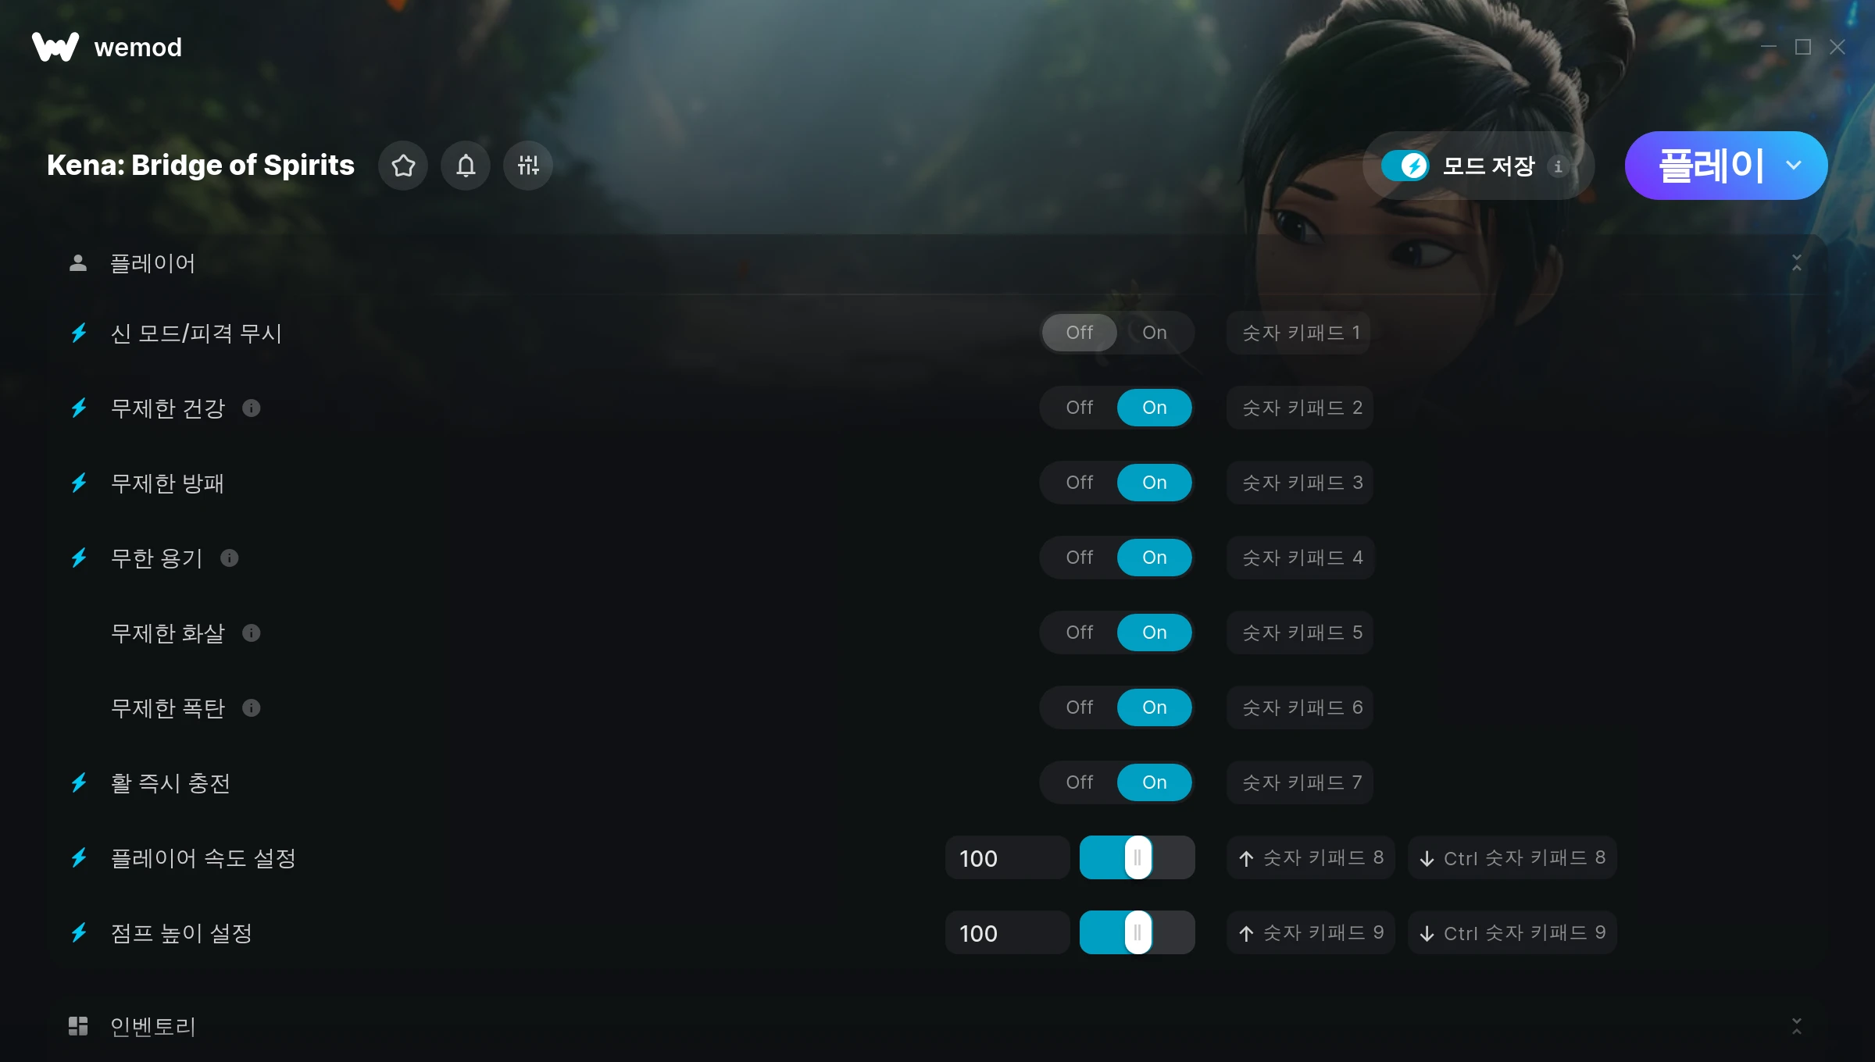Click info icon beside 무한 용기
Viewport: 1875px width, 1062px height.
tap(229, 558)
